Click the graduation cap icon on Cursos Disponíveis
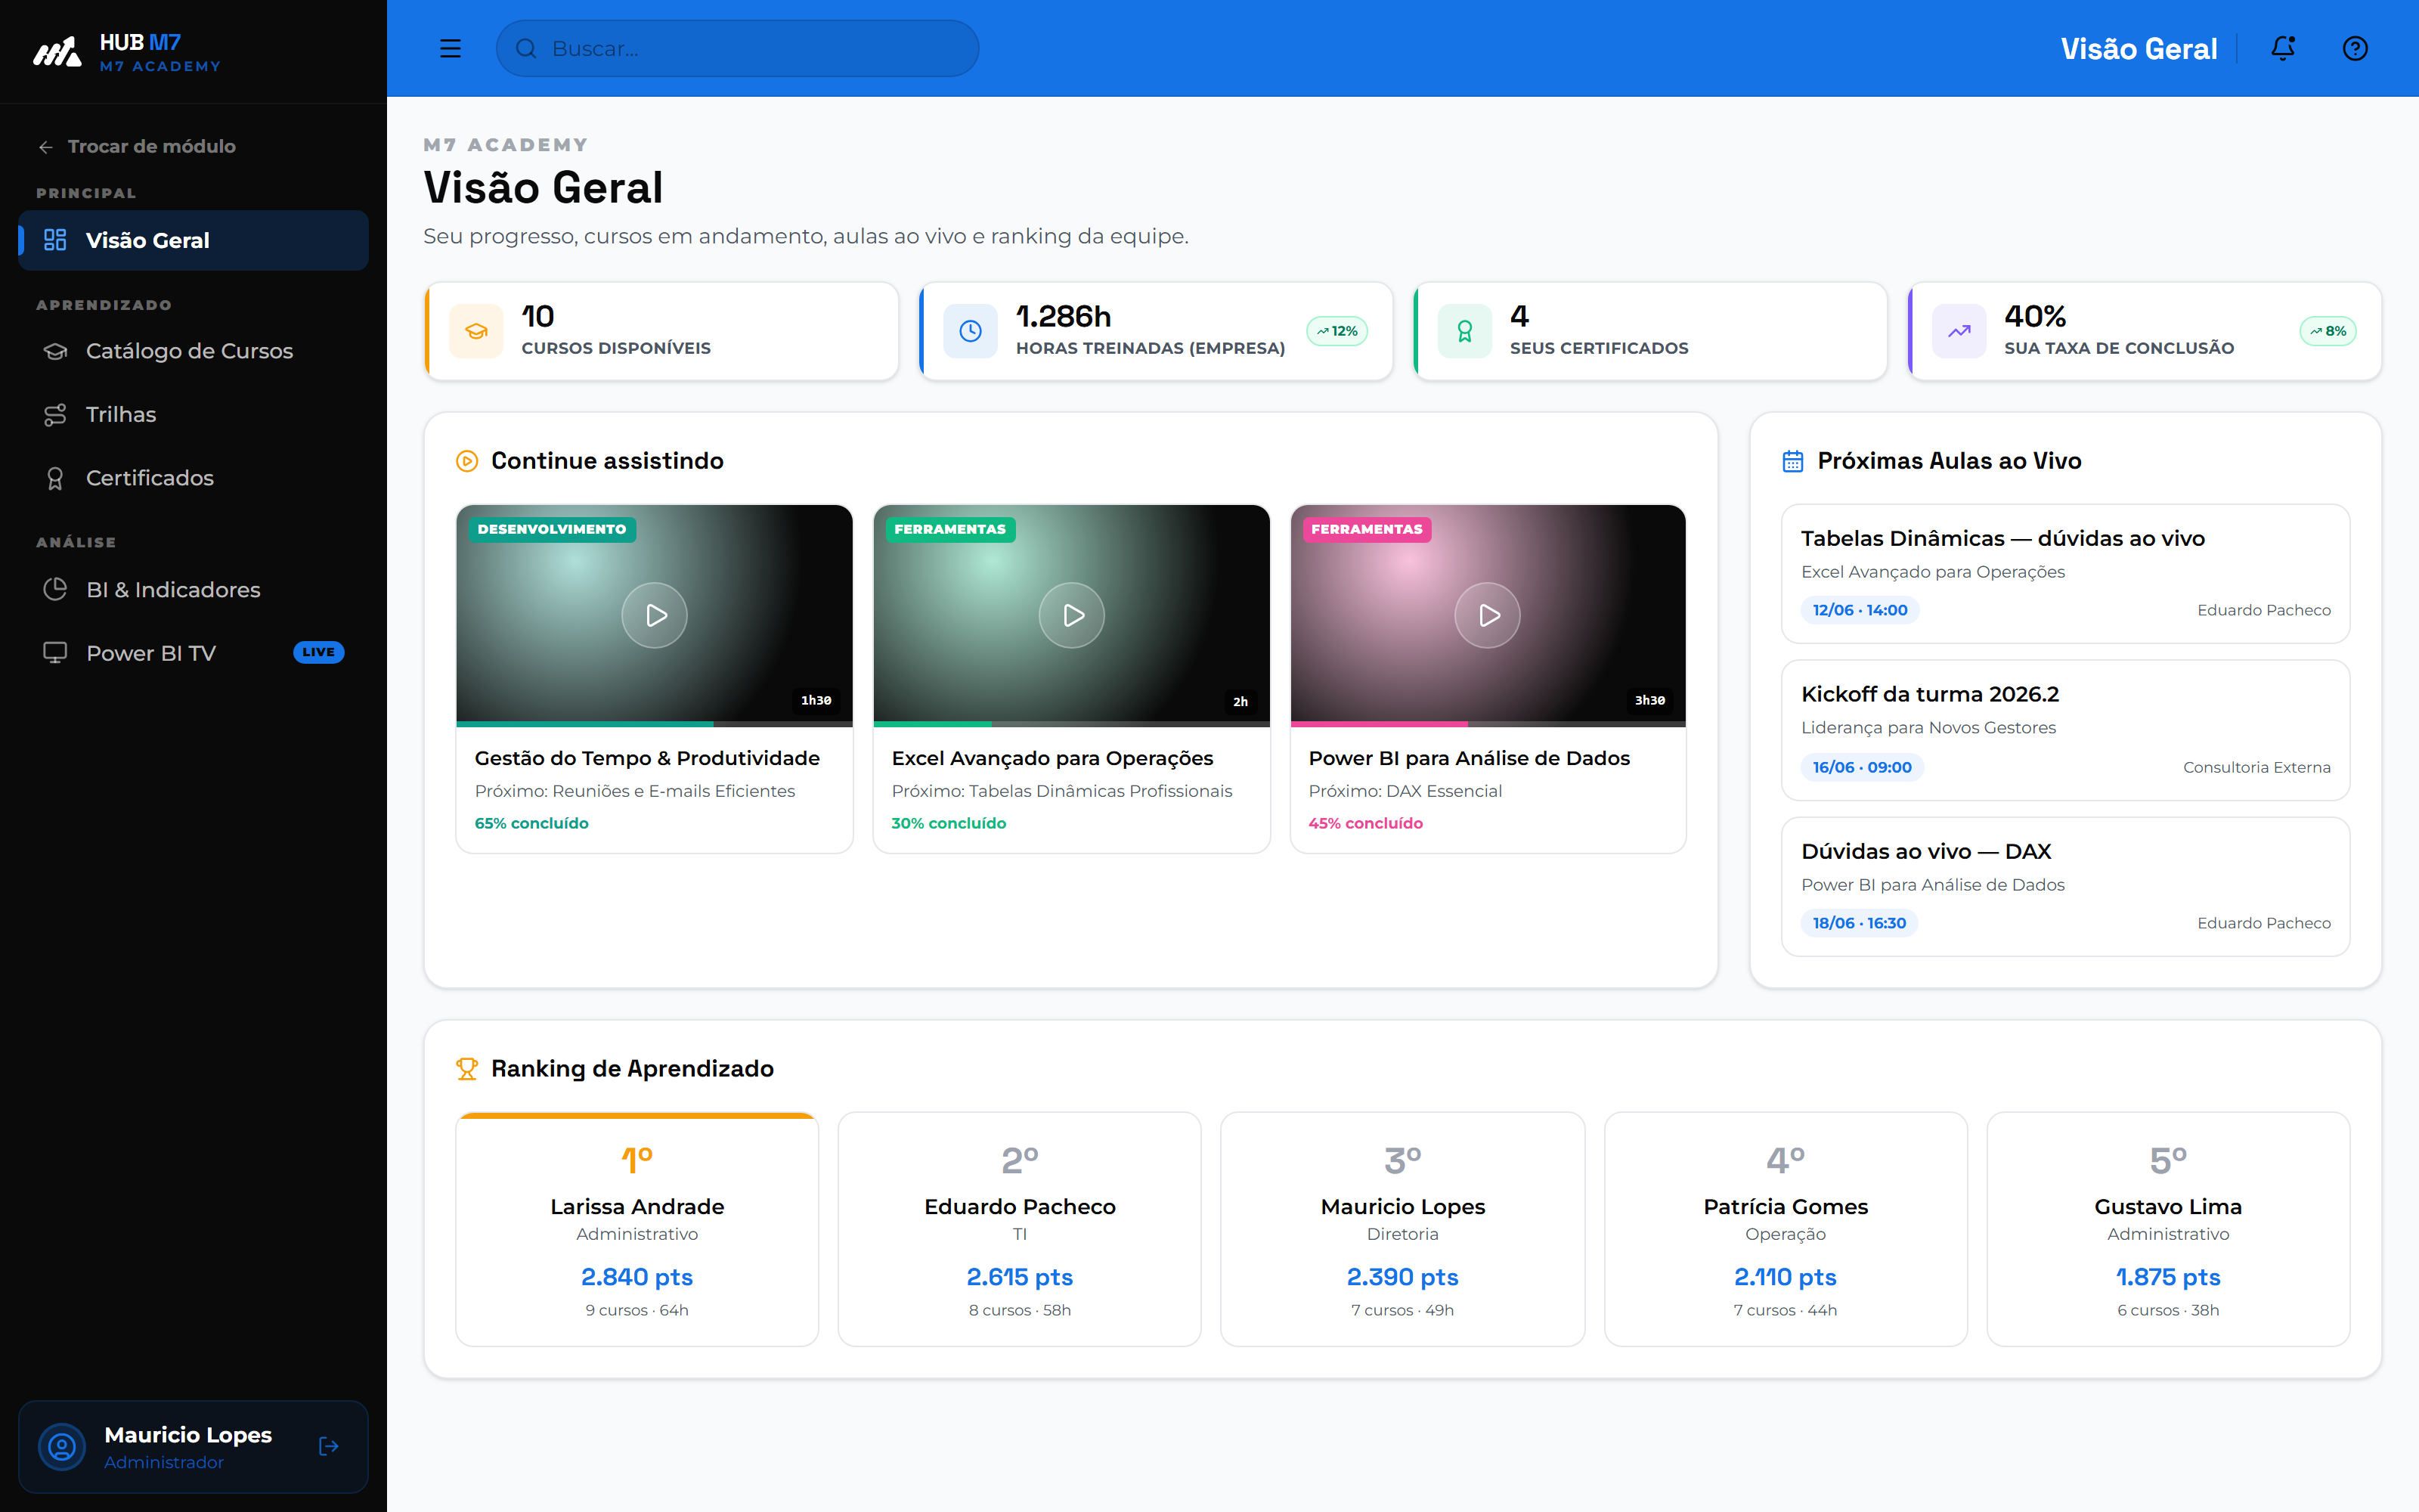The height and width of the screenshot is (1512, 2419). pyautogui.click(x=475, y=331)
